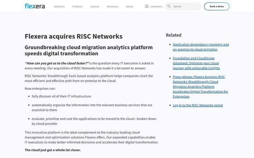Click the 'RISC Networks' breakthrough SaaS-based' paragraph
Image resolution: width=254 pixels, height=158 pixels.
click(89, 78)
